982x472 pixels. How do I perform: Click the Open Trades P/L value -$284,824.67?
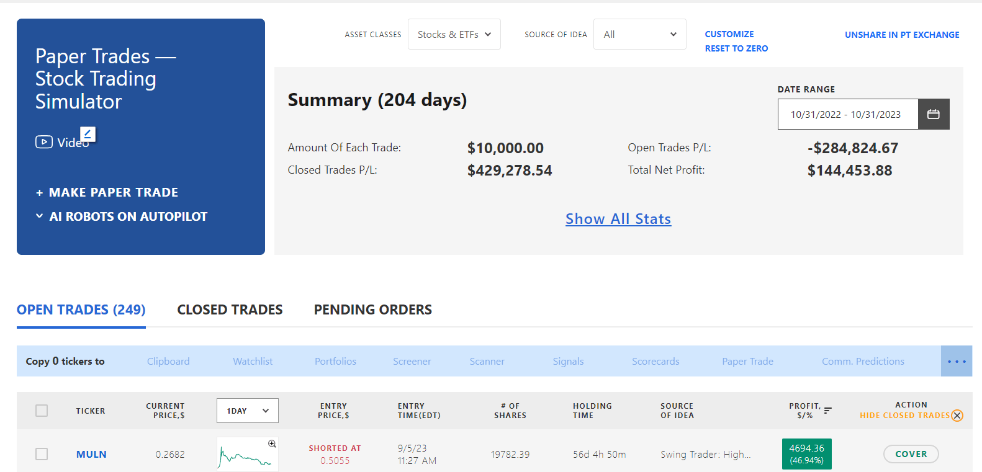[x=853, y=148]
